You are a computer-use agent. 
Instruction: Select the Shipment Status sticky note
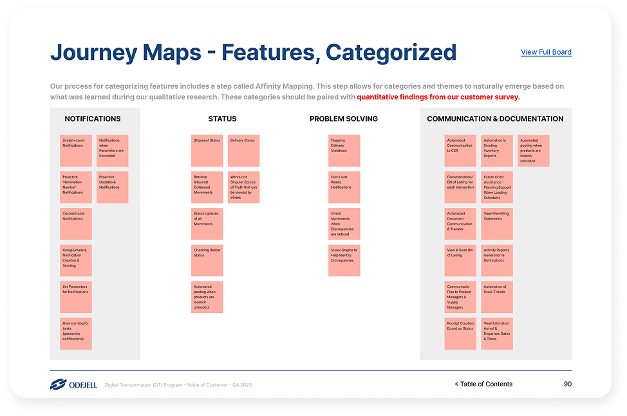click(x=207, y=151)
